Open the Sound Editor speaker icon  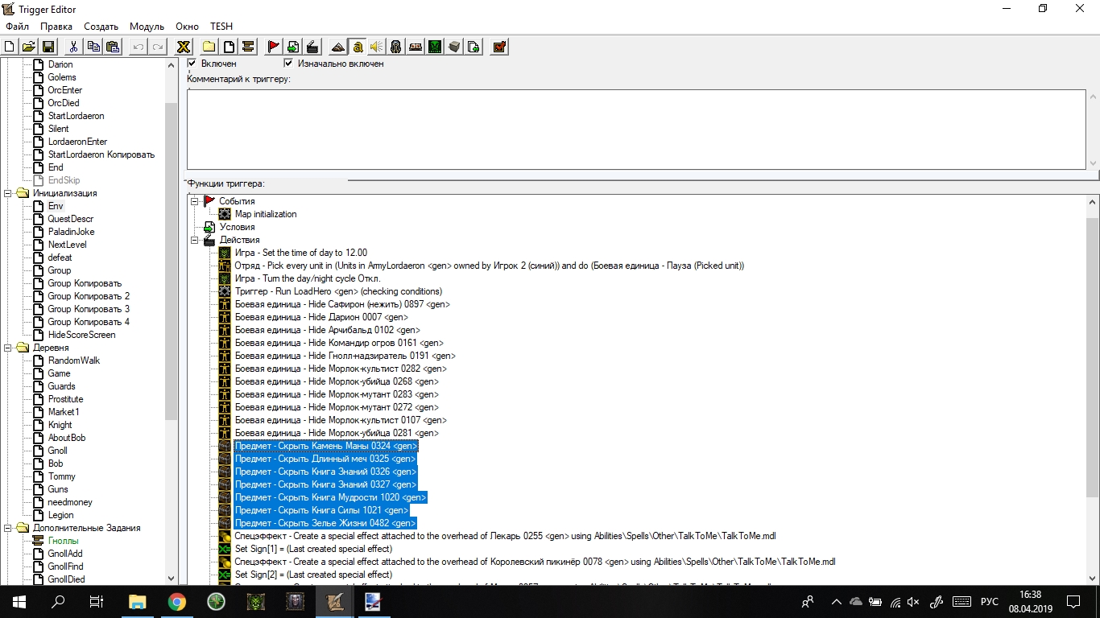[376, 47]
